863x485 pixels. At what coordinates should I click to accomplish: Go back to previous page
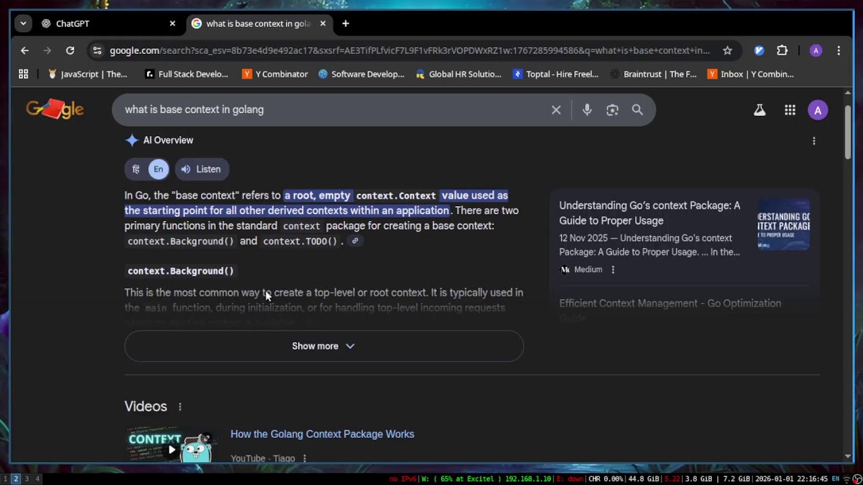click(24, 51)
